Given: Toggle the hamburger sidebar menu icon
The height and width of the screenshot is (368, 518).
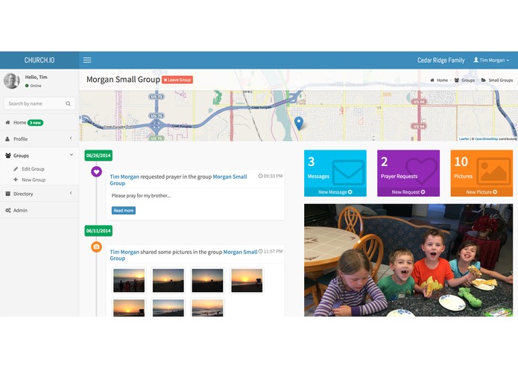Looking at the screenshot, I should coord(87,60).
